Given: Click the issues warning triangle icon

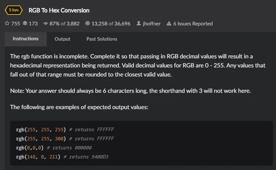Looking at the screenshot, I should click(x=169, y=23).
